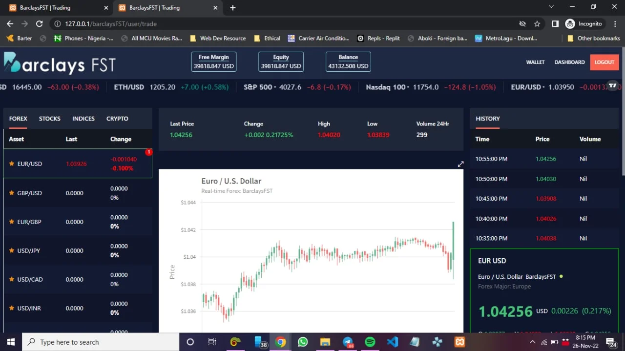The height and width of the screenshot is (351, 625).
Task: Click the BarclaysFST logo
Action: pos(60,63)
